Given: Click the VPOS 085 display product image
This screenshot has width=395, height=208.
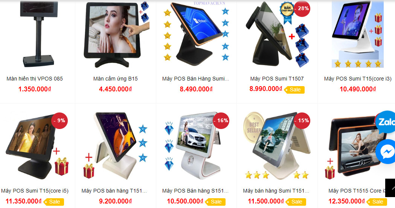Looking at the screenshot, I should pyautogui.click(x=38, y=34).
